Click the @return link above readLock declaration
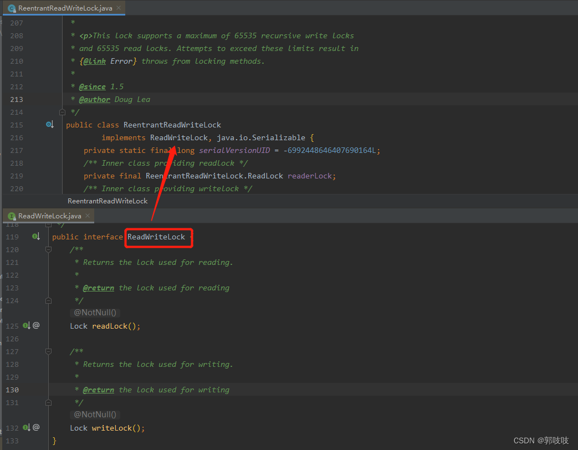The width and height of the screenshot is (578, 450). (99, 287)
